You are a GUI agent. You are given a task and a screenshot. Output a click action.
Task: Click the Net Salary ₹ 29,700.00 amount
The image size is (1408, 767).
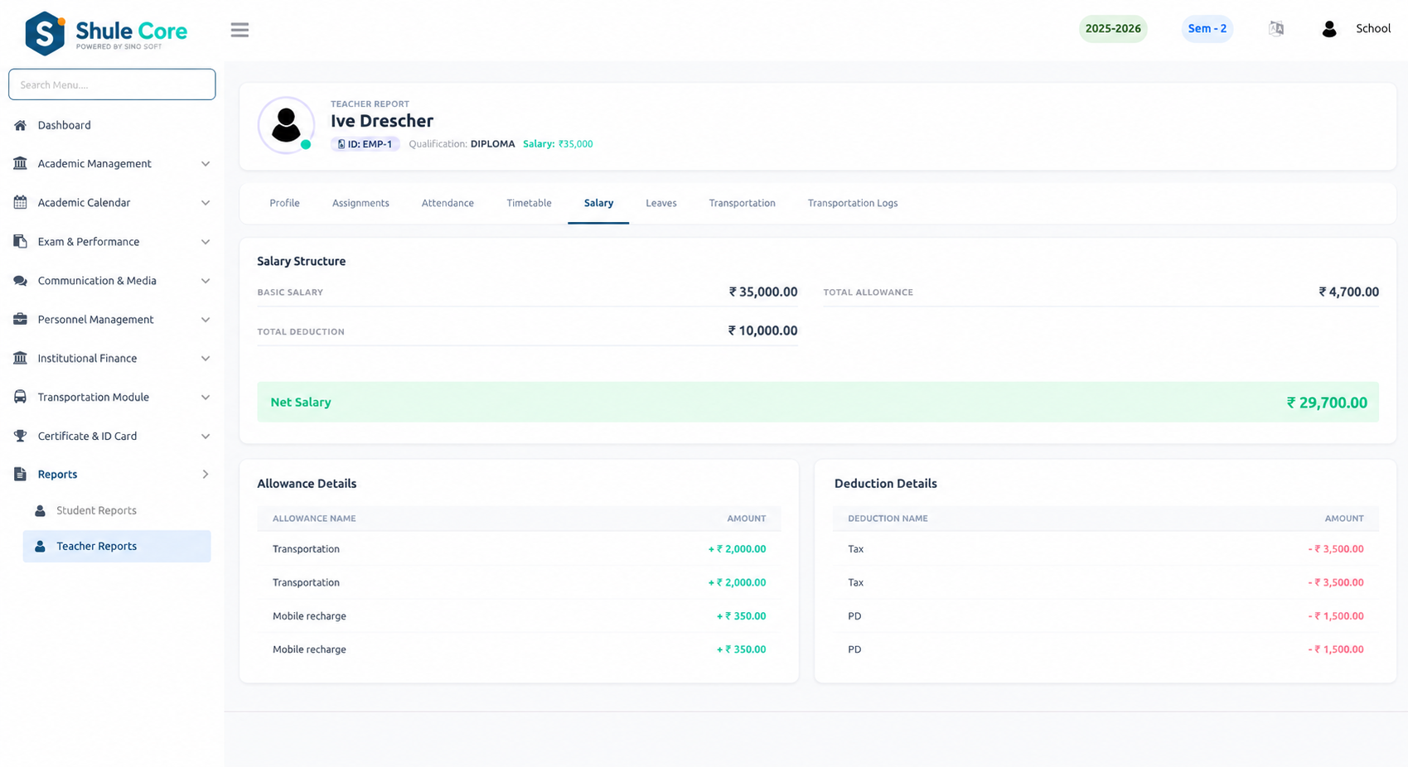(x=1327, y=403)
